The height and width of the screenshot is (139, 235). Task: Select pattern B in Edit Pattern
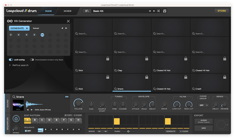35,120
